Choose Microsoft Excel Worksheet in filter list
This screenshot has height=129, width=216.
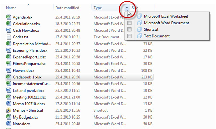point(166,16)
